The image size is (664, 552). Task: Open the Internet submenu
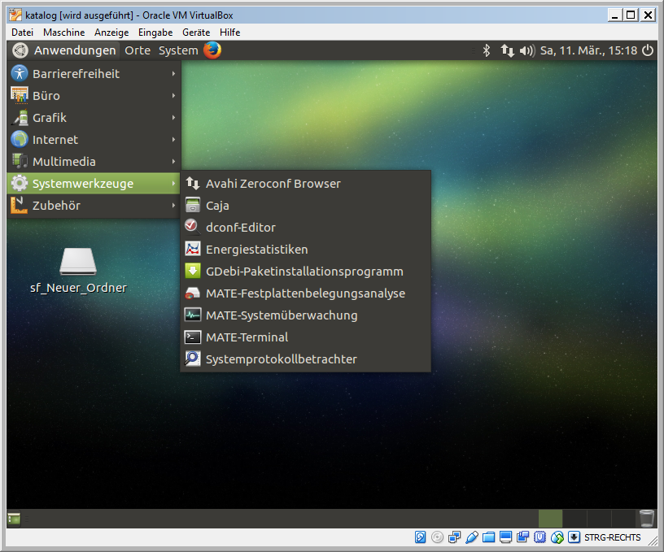coord(55,140)
